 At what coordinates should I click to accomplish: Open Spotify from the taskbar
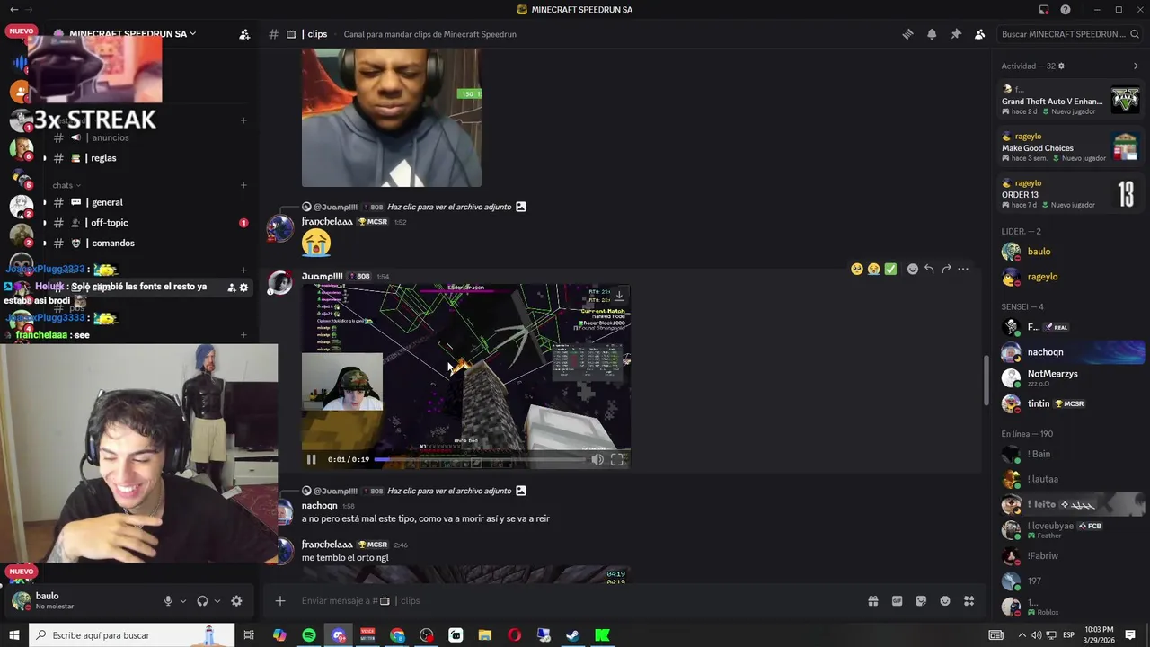point(309,635)
